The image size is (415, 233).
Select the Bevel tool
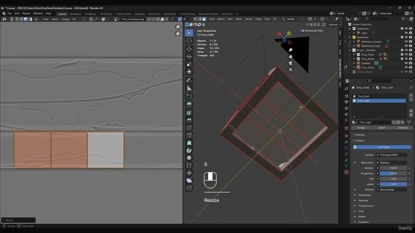[189, 120]
